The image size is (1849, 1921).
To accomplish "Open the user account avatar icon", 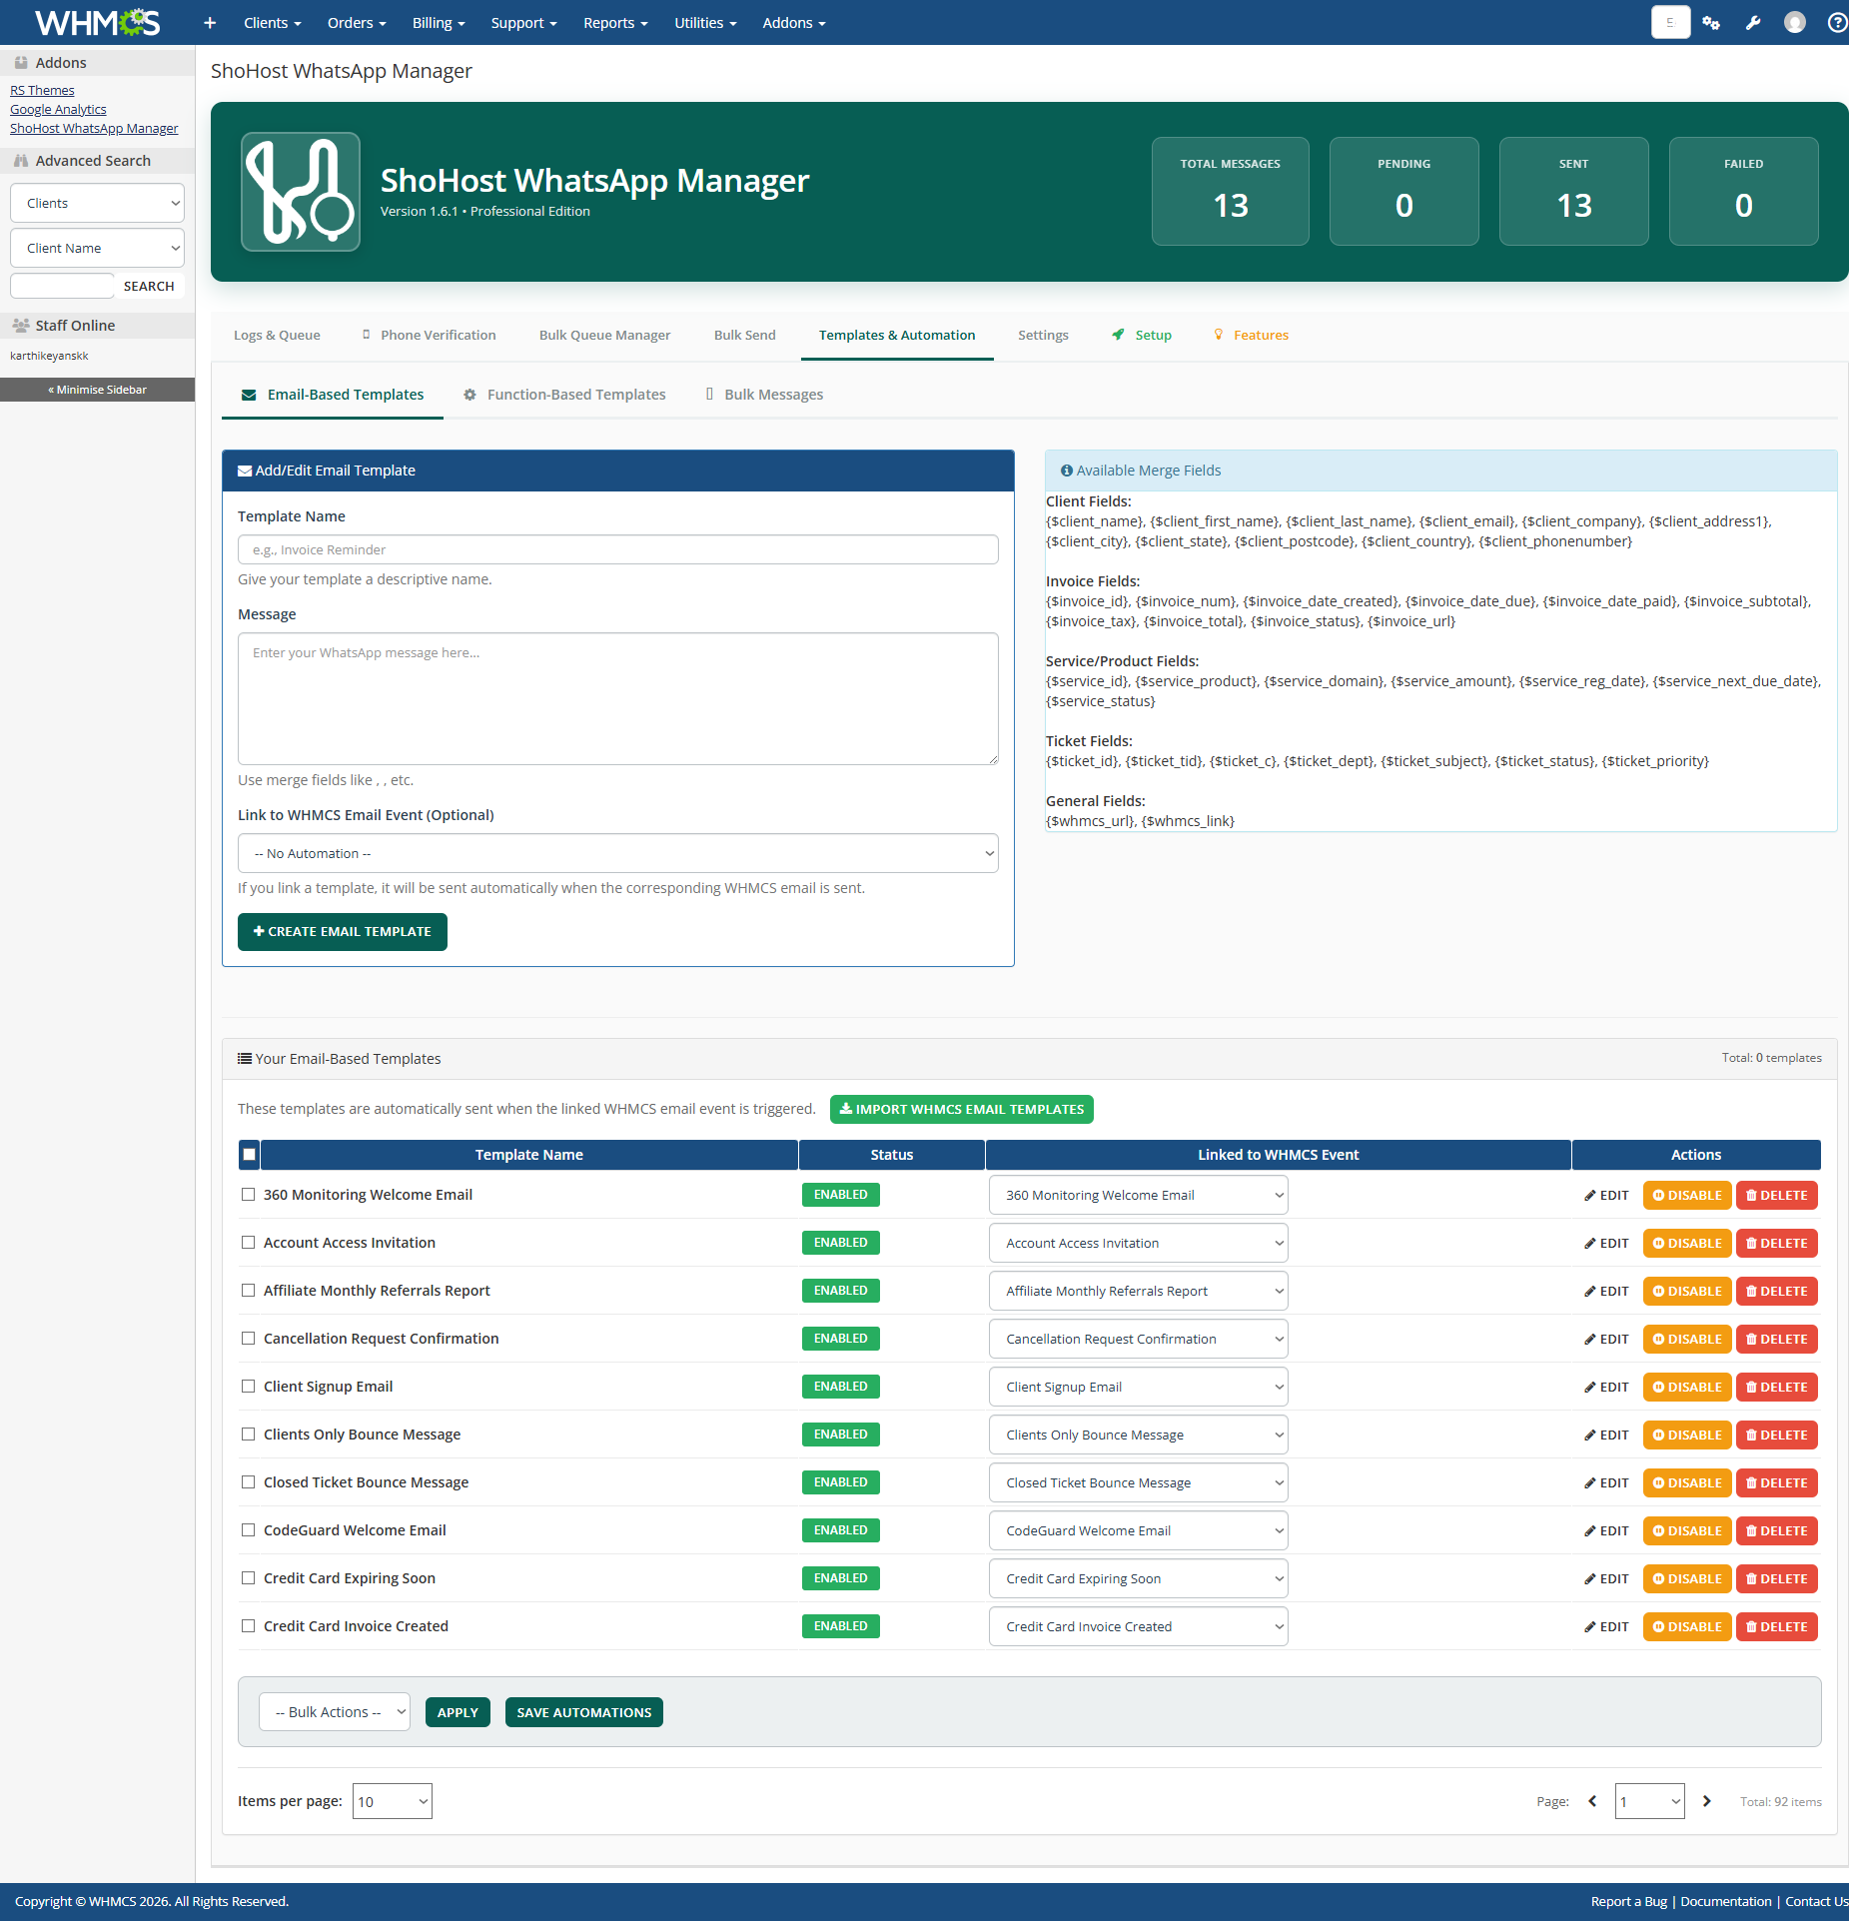I will coord(1795,23).
